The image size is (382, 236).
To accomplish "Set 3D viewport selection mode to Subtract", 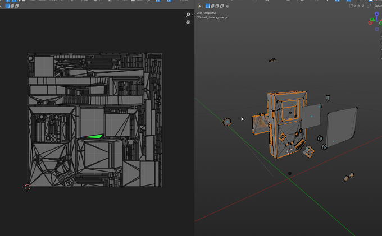I will point(217,6).
